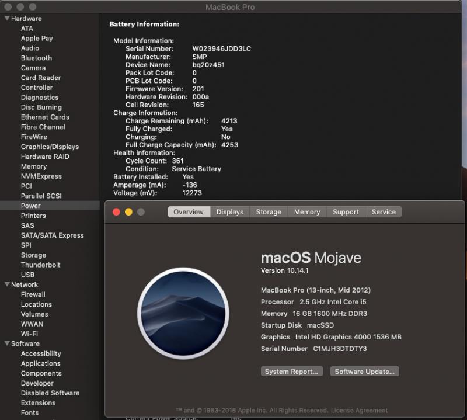Select NVMExpress entry
Viewport: 467px width, 420px height.
[x=41, y=176]
